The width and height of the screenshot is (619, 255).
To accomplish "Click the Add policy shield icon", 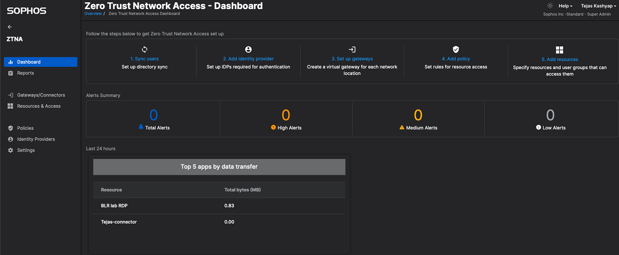I will pos(456,49).
